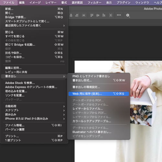Choose スマートオブジェクトとして開く...
Screen dimensions: 162x162
tap(34, 21)
